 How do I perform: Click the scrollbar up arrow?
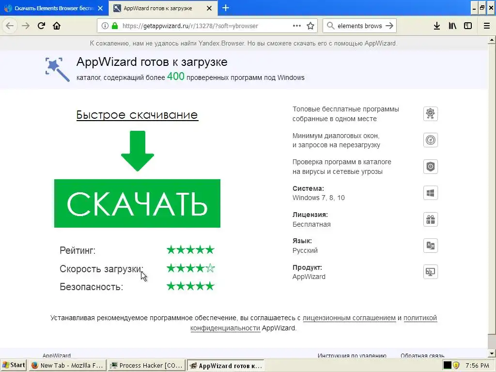pos(492,40)
